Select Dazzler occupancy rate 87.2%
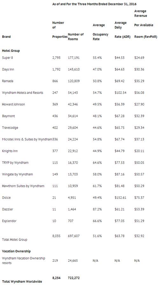The height and width of the screenshot is (285, 159). pos(97,209)
